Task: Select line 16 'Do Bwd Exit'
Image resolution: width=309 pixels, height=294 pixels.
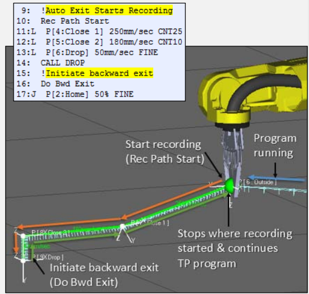Action: click(x=55, y=84)
